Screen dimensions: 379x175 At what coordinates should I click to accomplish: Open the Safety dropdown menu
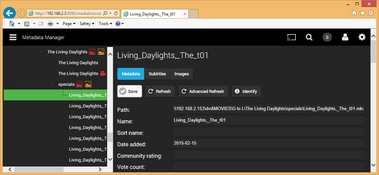point(87,24)
